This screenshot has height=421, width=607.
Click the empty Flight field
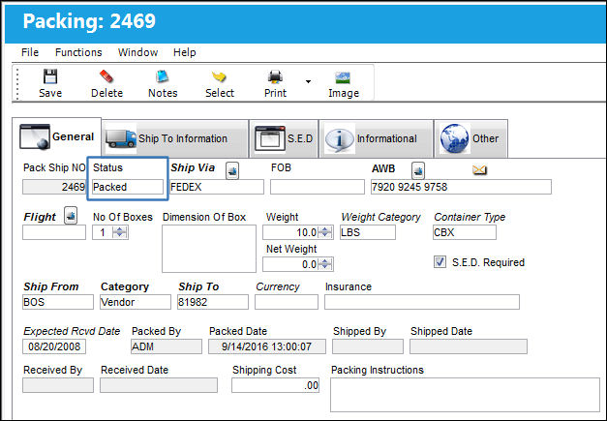(x=54, y=232)
